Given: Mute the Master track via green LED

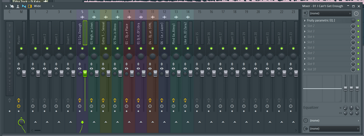Looking at the screenshot, I should (21, 48).
